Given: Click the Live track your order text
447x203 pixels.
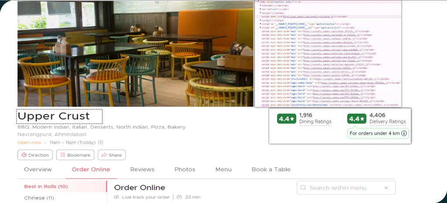Looking at the screenshot, I should click(x=146, y=197).
